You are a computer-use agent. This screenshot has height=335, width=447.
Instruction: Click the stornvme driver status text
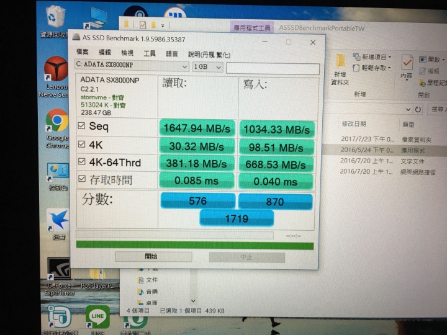(102, 97)
